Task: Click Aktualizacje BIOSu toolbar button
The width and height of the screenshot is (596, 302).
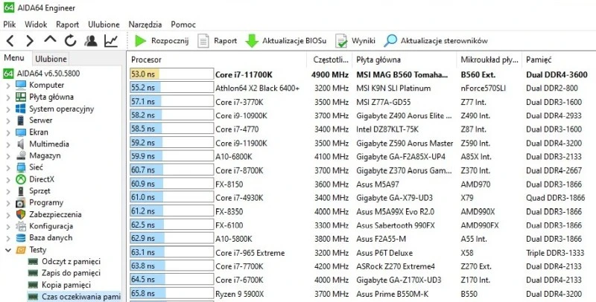Action: [x=286, y=41]
